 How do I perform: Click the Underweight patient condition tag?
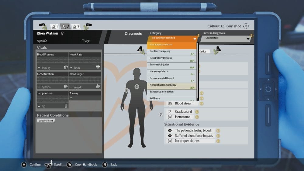click(x=46, y=121)
